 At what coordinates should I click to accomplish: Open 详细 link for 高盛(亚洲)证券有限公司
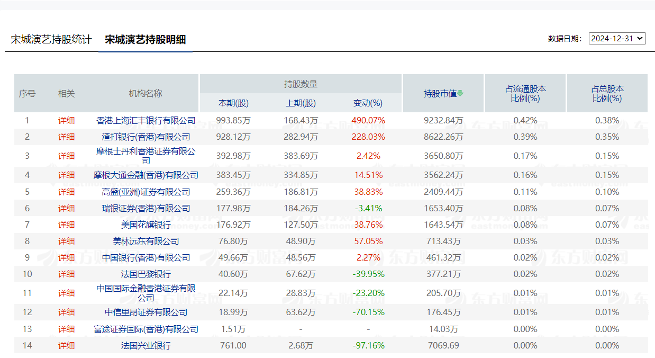67,192
